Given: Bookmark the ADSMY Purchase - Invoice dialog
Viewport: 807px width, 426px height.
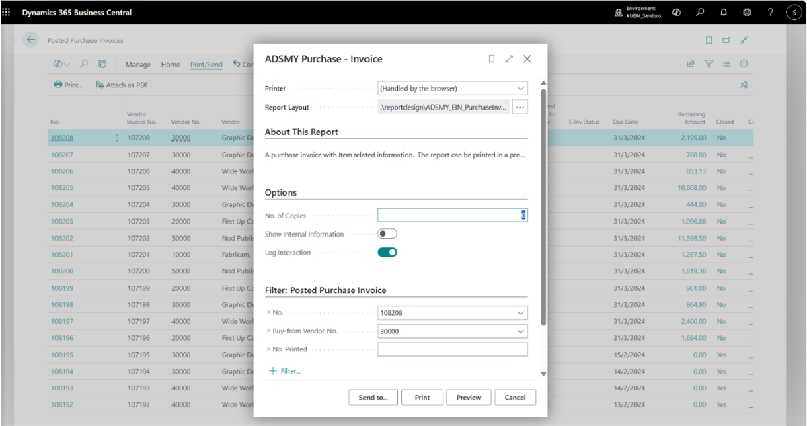Looking at the screenshot, I should click(x=492, y=59).
